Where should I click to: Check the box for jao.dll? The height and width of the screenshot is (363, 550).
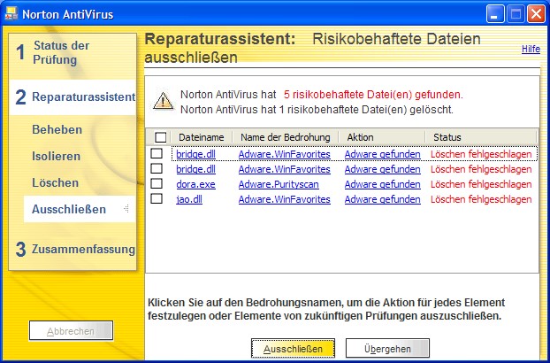157,198
